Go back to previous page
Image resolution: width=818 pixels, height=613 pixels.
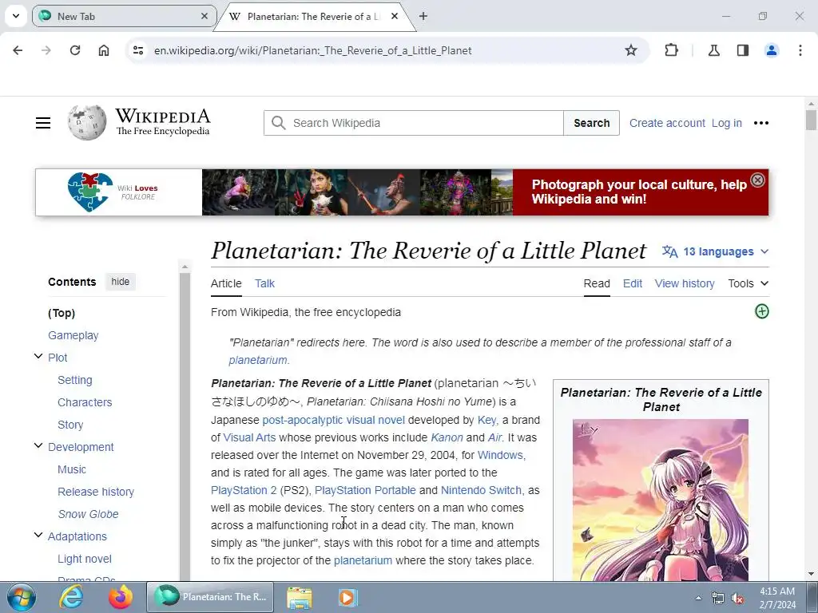pyautogui.click(x=18, y=50)
